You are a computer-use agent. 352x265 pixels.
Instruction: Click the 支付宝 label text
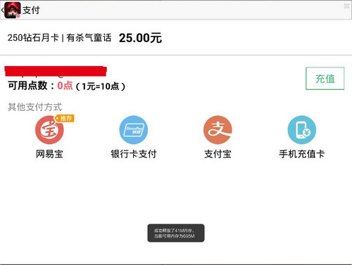(x=218, y=154)
